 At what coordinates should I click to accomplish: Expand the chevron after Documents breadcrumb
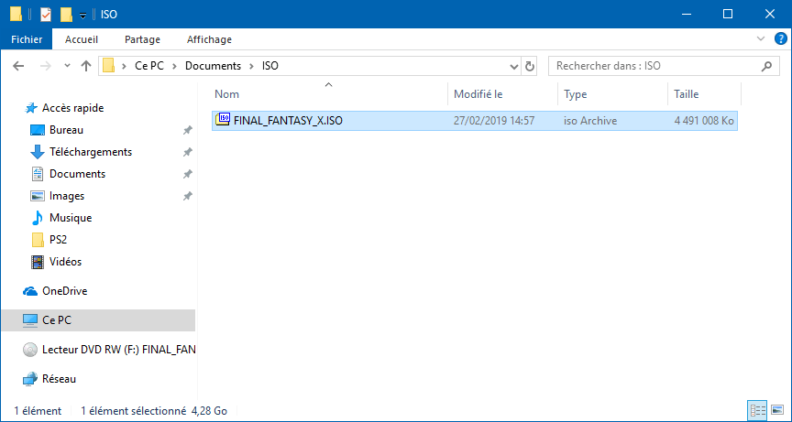point(251,66)
